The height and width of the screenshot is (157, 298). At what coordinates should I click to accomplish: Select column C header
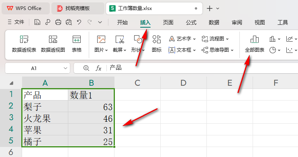coord(137,83)
